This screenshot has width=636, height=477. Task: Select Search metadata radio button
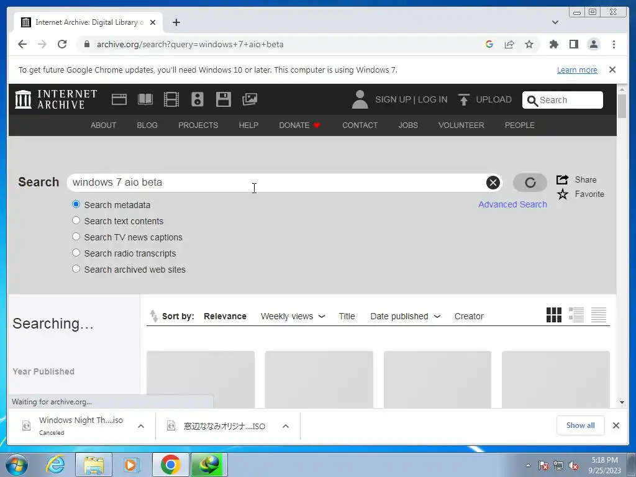tap(76, 204)
